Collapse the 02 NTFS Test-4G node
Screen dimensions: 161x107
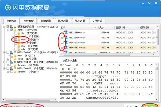(4, 52)
